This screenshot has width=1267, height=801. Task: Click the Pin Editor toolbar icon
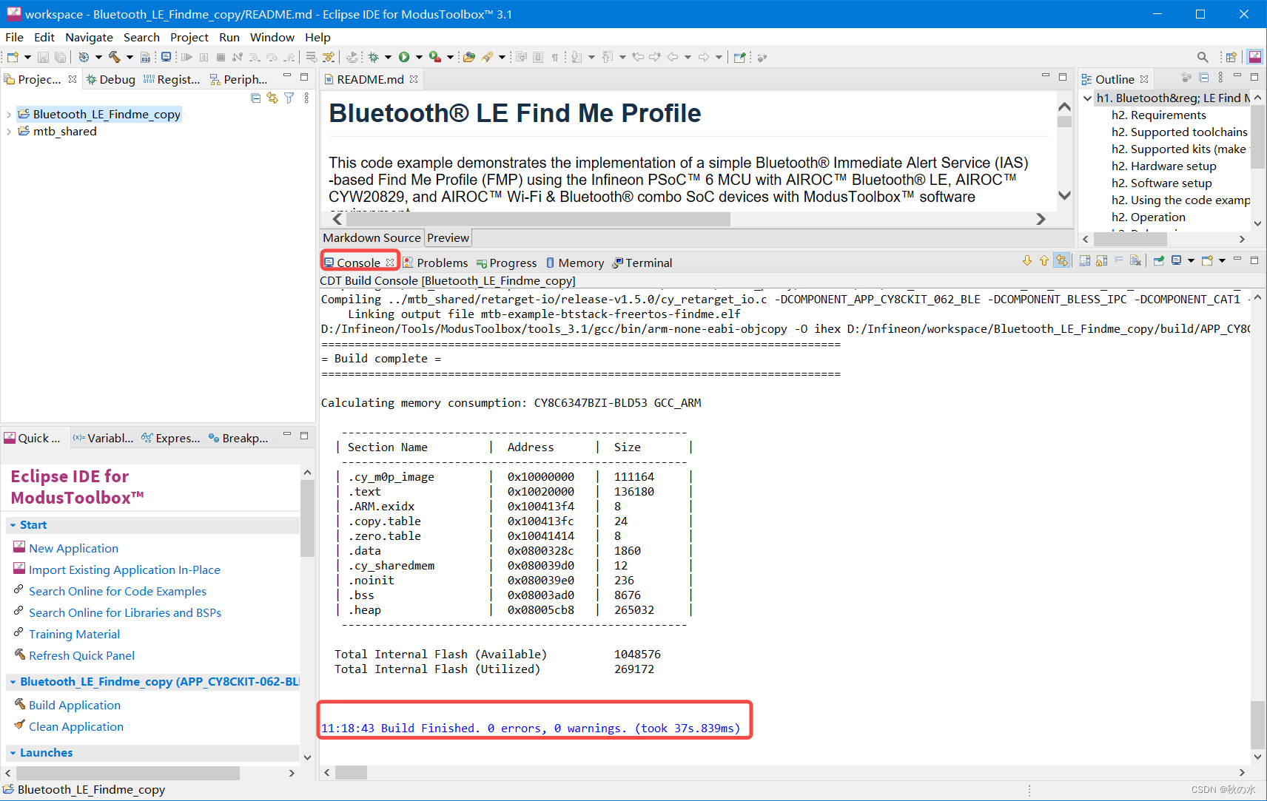coord(739,57)
